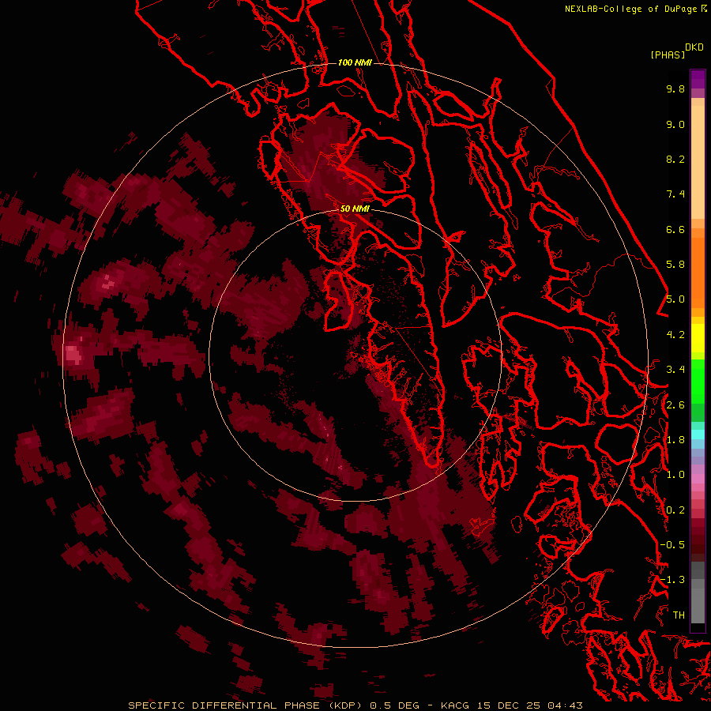Click the 1.0 value on the scale

675,475
